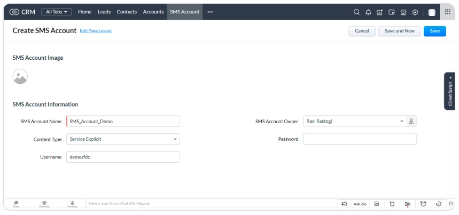Viewport: 459px width, 215px height.
Task: Click the calendar icon in header
Action: [392, 12]
